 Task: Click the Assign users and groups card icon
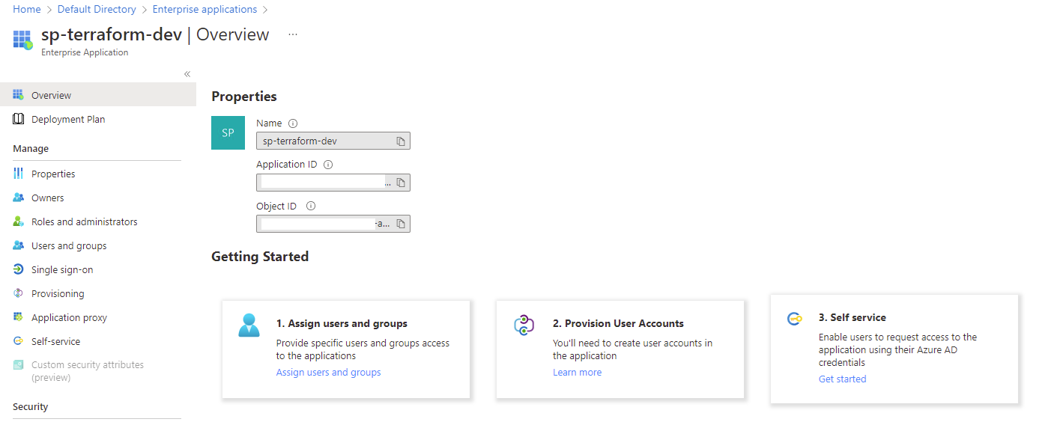[x=249, y=325]
